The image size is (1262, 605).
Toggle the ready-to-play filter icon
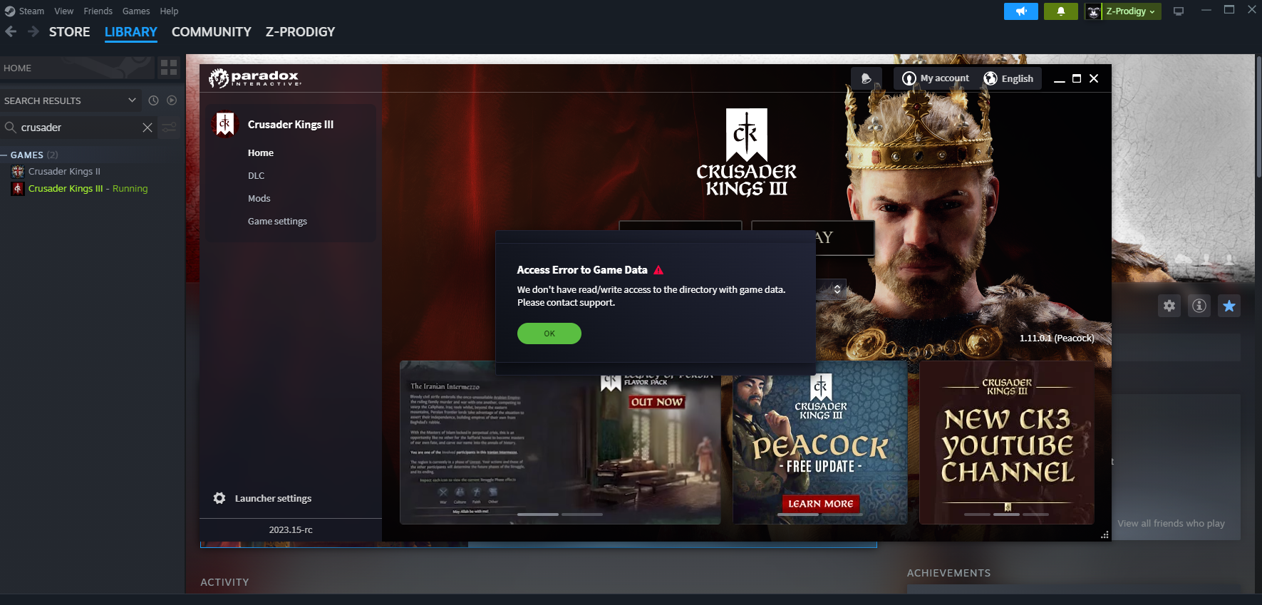172,100
